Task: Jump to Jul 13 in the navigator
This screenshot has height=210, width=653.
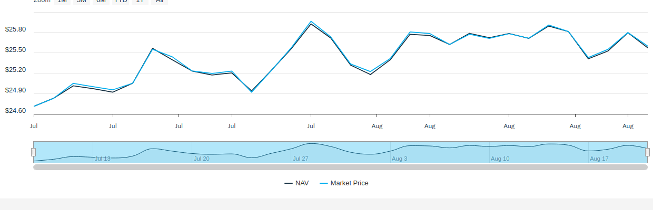Action: click(x=103, y=159)
